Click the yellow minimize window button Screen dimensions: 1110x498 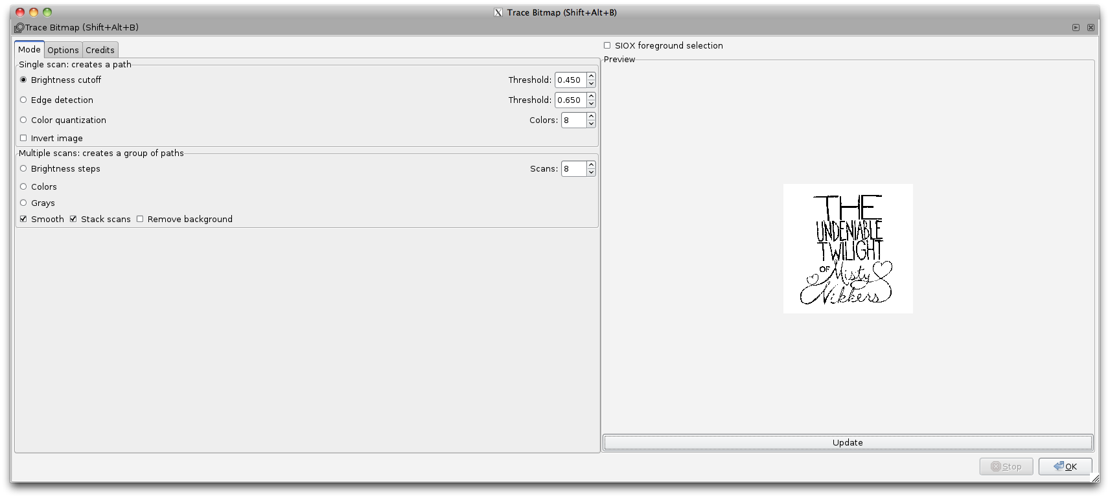34,12
